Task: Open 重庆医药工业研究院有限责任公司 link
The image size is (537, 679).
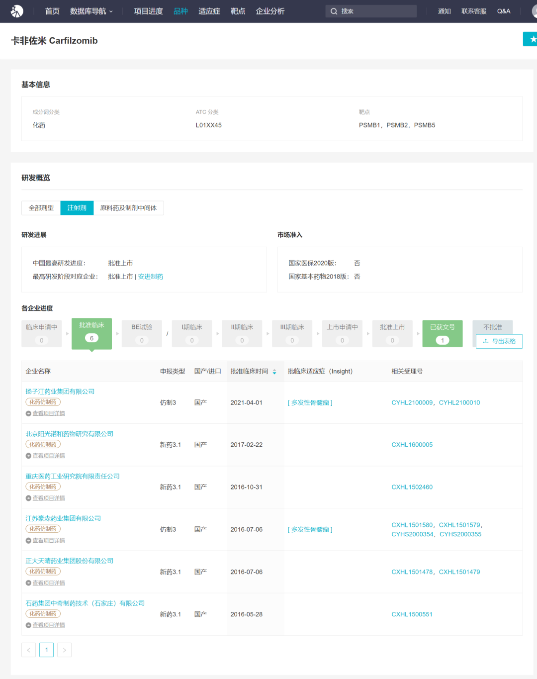Action: (73, 476)
